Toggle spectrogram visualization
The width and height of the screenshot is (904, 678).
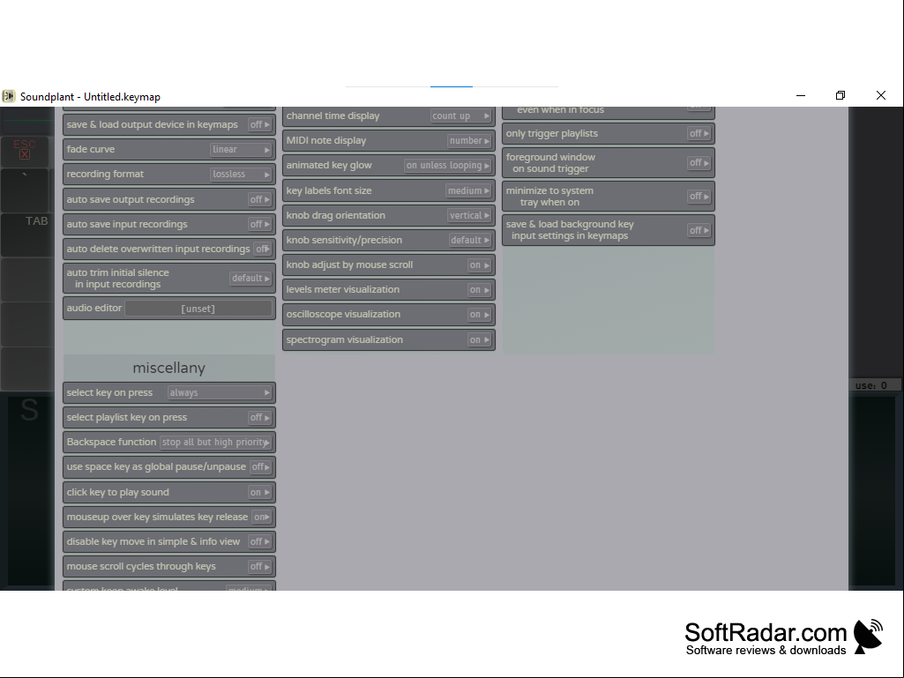pyautogui.click(x=479, y=340)
